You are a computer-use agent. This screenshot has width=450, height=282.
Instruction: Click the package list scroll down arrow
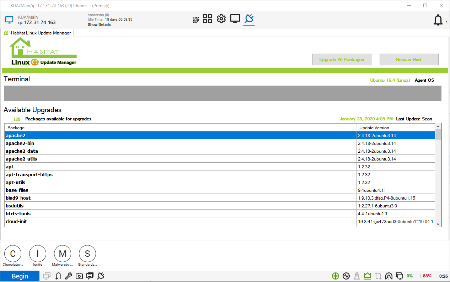point(438,224)
